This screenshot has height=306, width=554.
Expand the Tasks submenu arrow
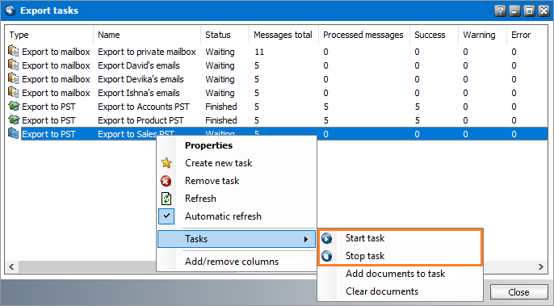(306, 240)
